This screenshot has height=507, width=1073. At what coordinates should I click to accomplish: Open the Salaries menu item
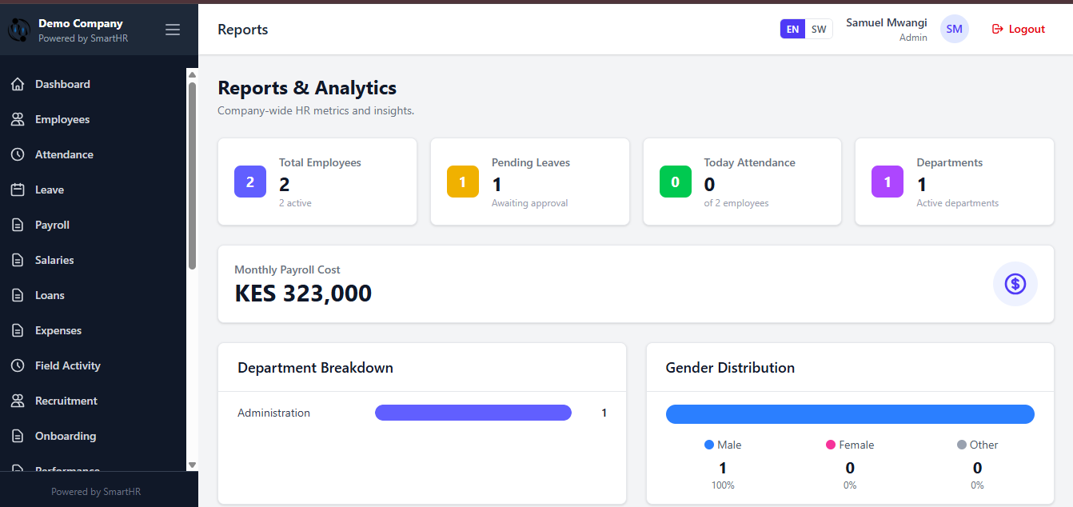pos(54,260)
